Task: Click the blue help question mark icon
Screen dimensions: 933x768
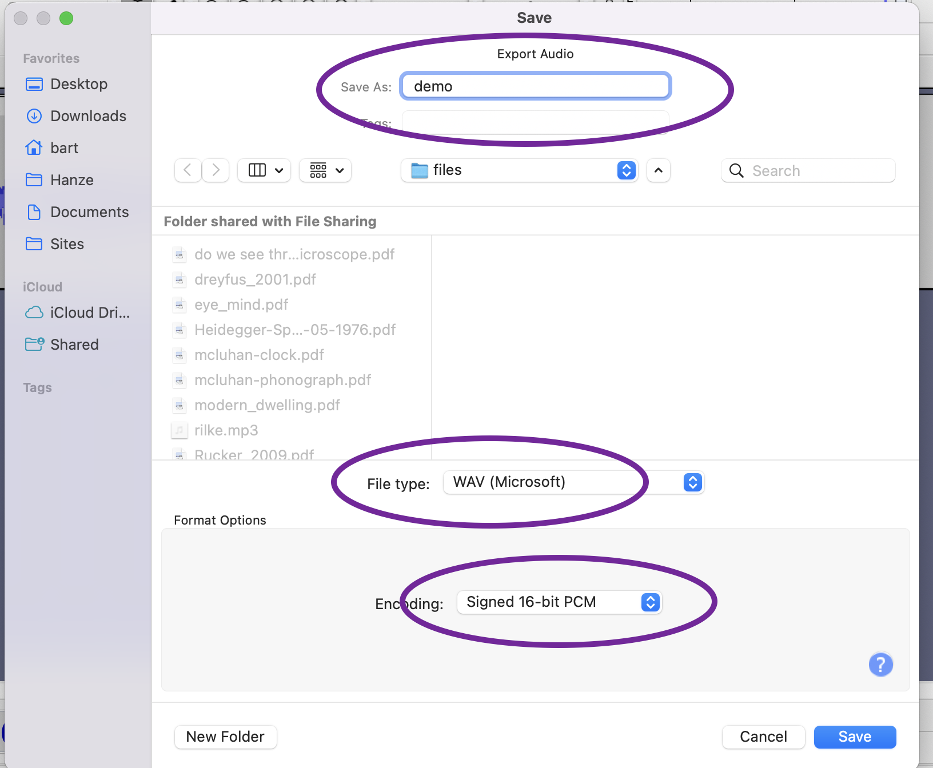Action: pos(880,665)
